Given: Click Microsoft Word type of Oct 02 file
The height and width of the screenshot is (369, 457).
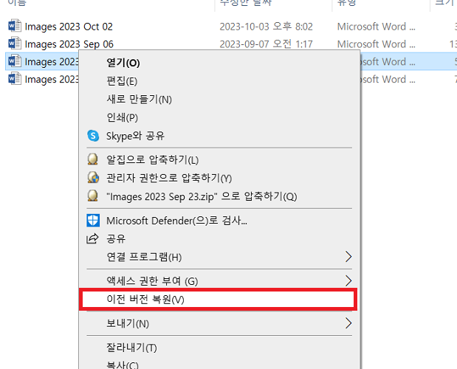Looking at the screenshot, I should tap(377, 27).
